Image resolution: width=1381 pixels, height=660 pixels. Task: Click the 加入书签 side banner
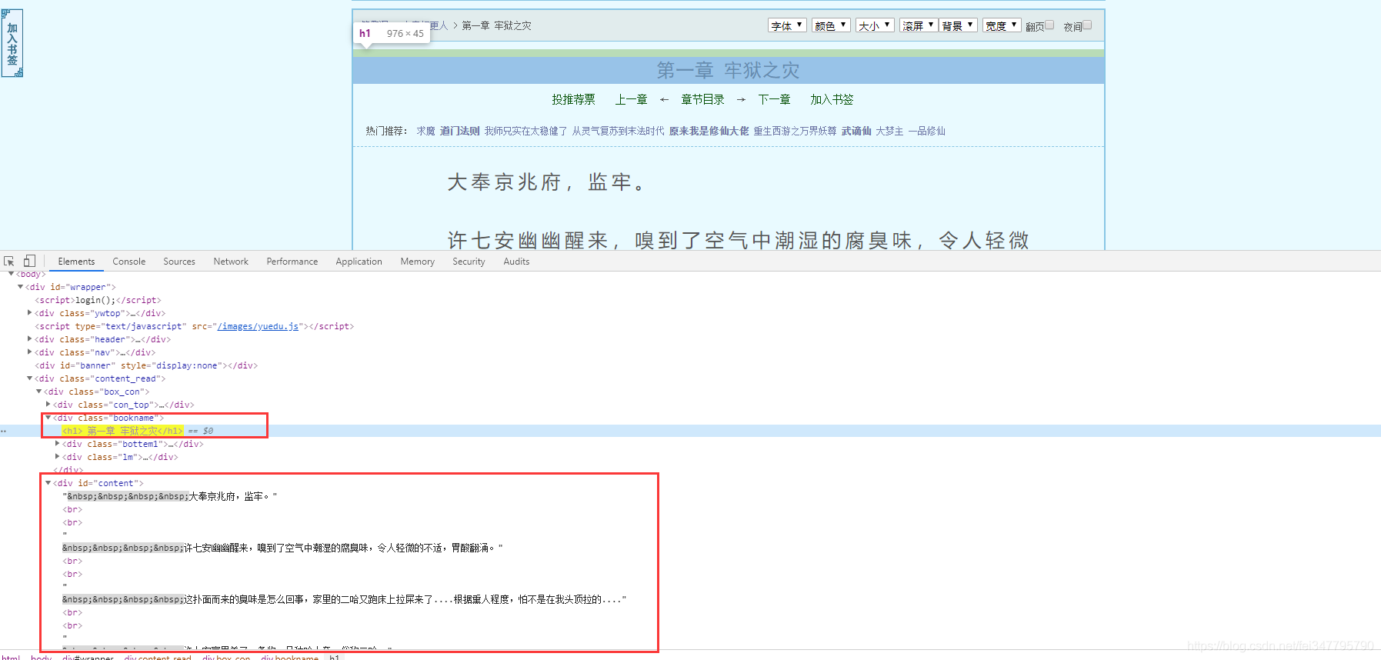12,43
